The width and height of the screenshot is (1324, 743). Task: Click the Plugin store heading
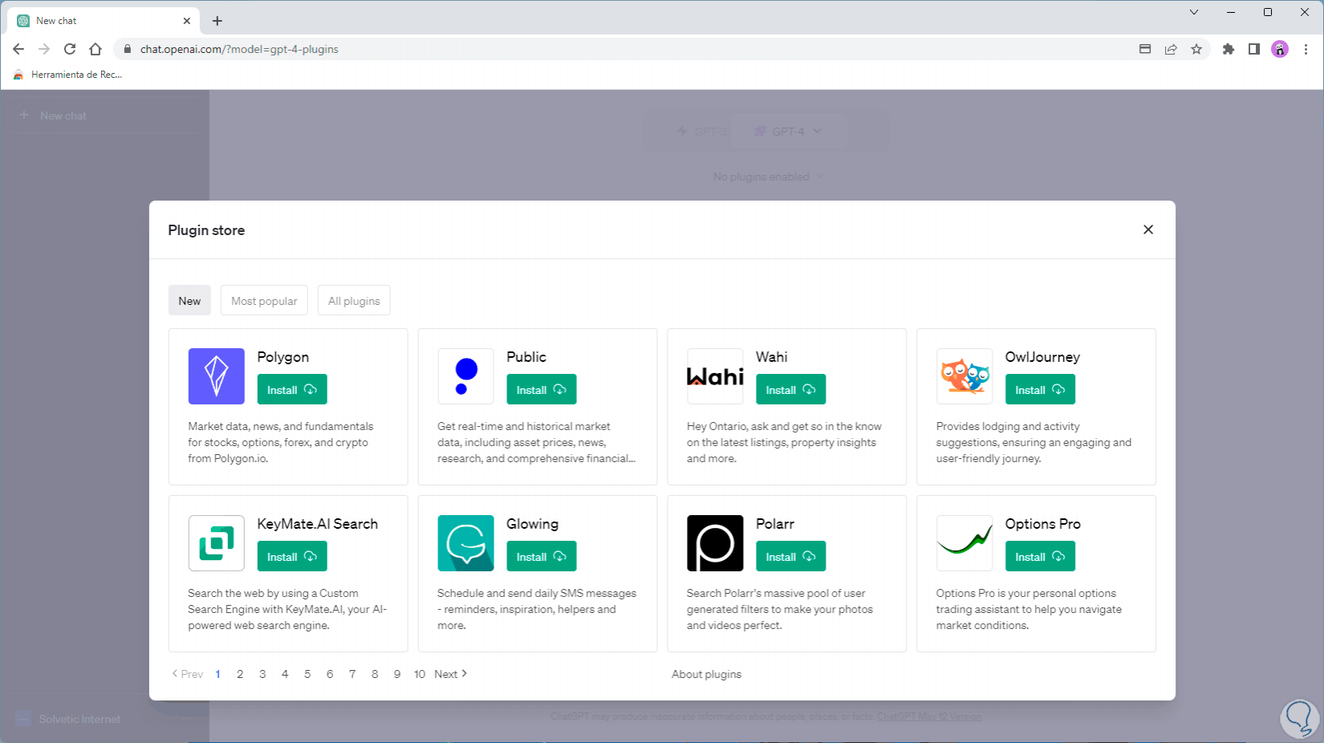tap(206, 230)
